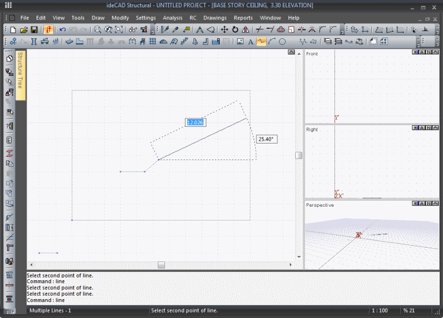Click the dome roof tool icon
The image size is (443, 318).
pos(163,42)
